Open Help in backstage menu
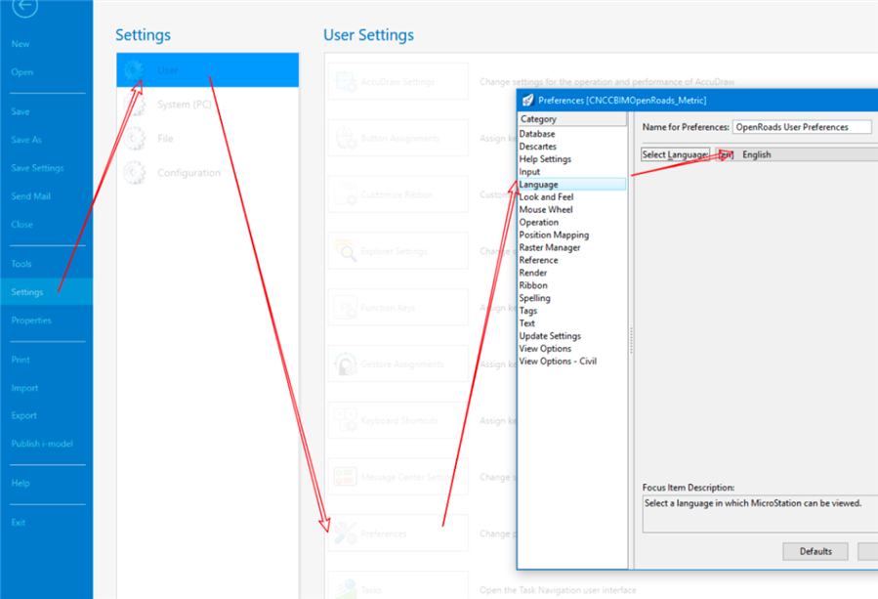The height and width of the screenshot is (599, 878). tap(21, 483)
